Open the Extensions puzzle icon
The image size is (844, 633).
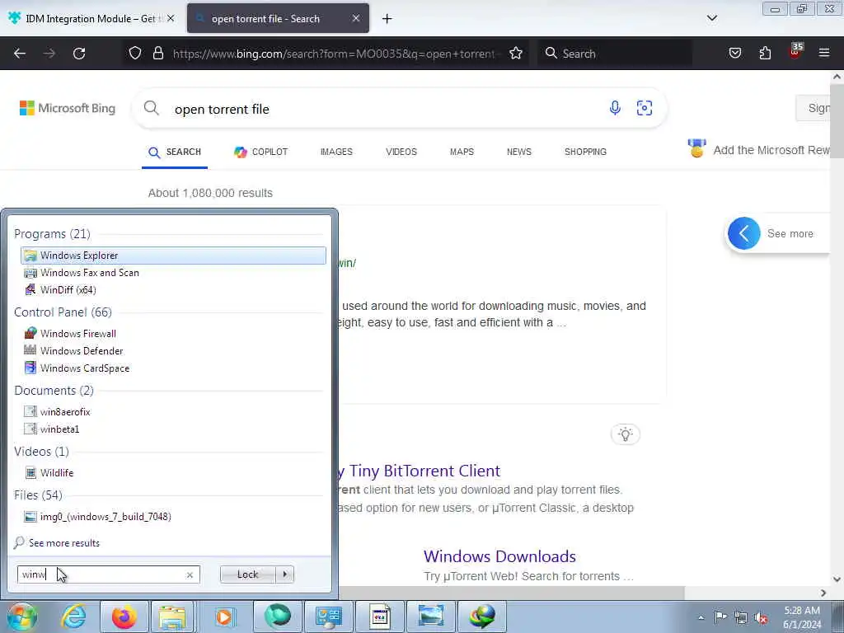point(765,53)
